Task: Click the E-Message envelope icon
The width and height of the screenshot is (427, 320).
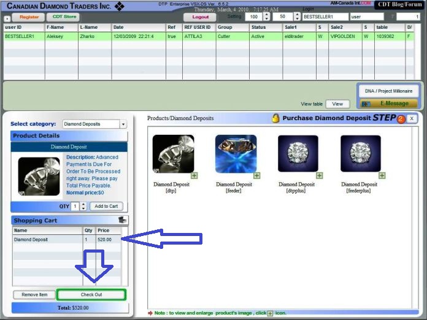Action: coord(366,104)
